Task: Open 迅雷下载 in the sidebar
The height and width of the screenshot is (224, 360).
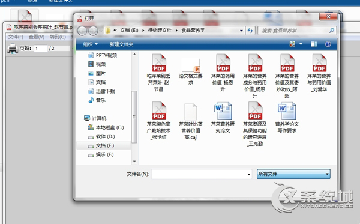Action: (x=101, y=91)
